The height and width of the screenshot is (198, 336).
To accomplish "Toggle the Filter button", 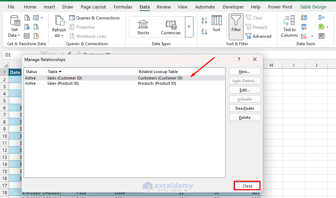I will [236, 26].
